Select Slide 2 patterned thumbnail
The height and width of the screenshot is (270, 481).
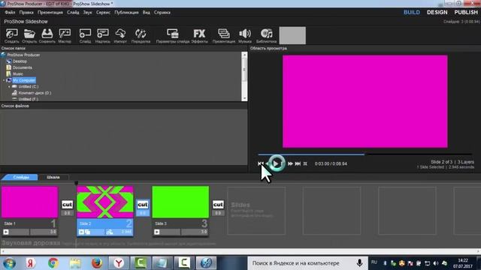click(x=105, y=202)
